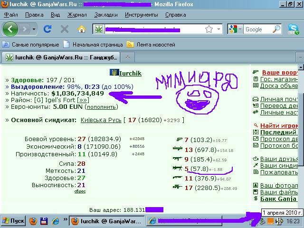The height and width of the screenshot is (228, 304).
Task: Open Начальная страница bookmark
Action: 93,45
